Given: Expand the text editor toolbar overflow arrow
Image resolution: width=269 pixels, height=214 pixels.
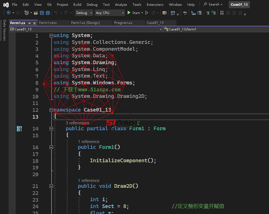Looking at the screenshot, I should [245, 14].
